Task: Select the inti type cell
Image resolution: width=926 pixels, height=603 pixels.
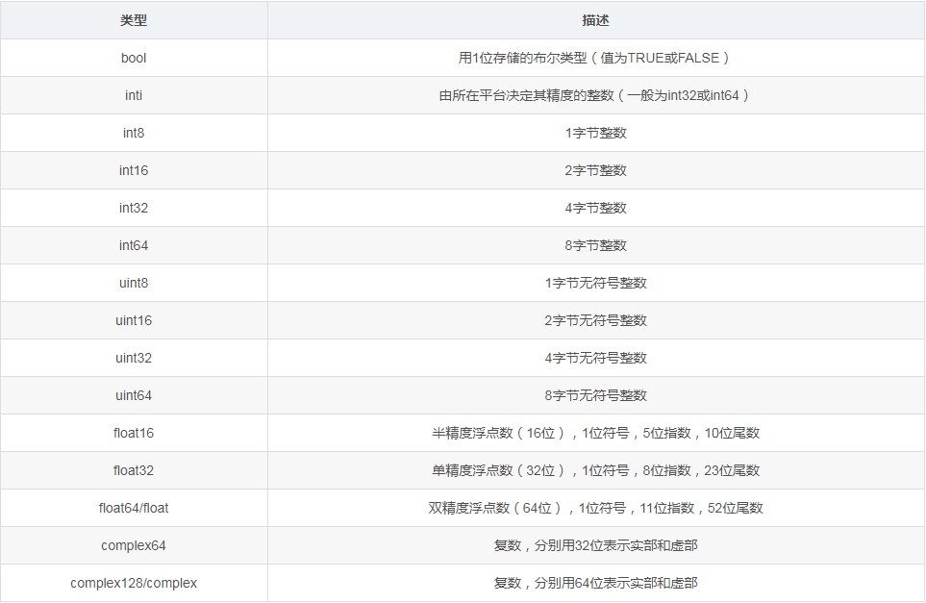Action: click(x=134, y=95)
